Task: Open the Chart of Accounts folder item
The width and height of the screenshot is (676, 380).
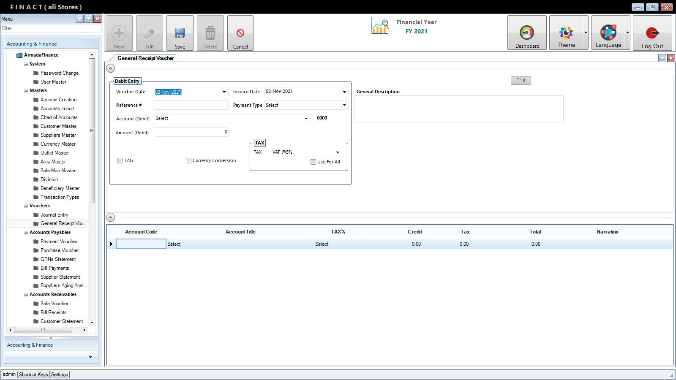Action: (59, 117)
